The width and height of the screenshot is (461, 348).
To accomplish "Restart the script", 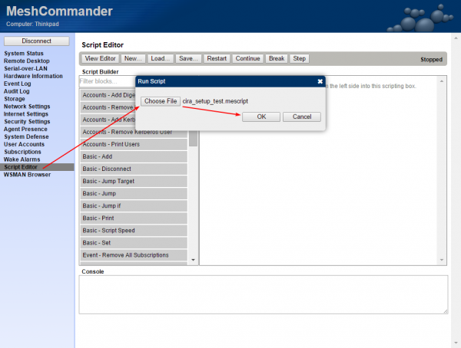I will pos(217,58).
